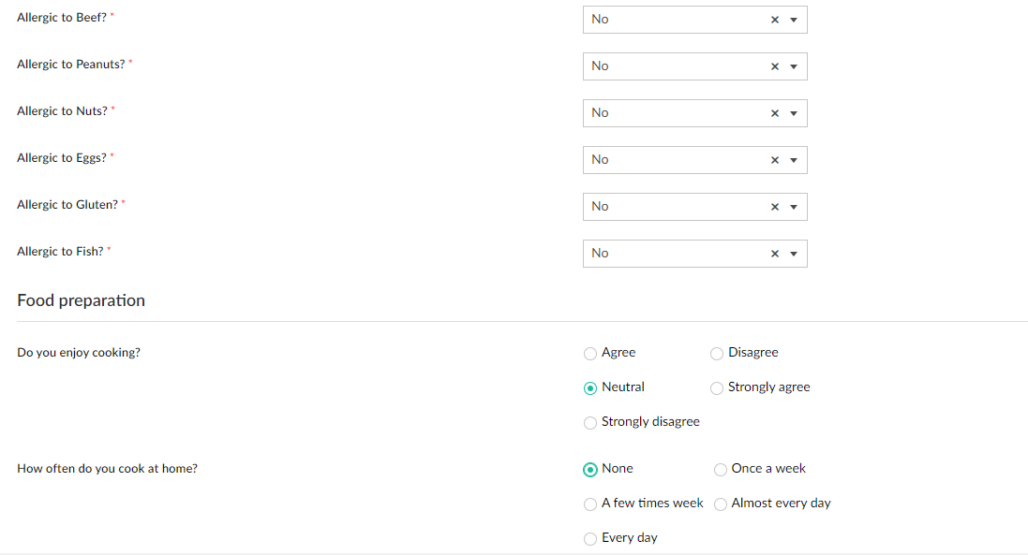The width and height of the screenshot is (1028, 555).
Task: Choose Disagree for enjoying cooking
Action: tap(717, 354)
